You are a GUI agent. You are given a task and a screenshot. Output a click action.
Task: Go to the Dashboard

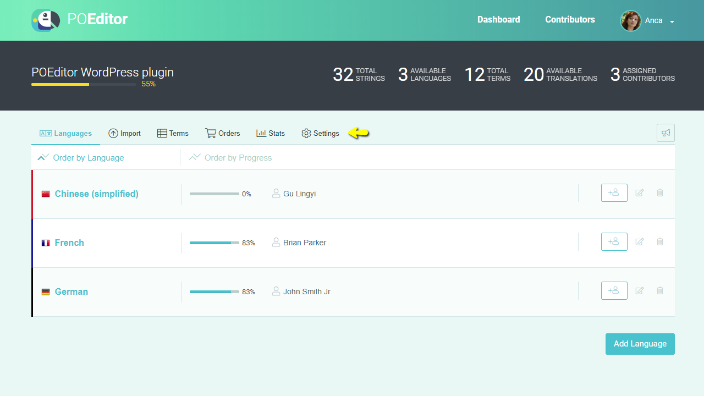pos(498,19)
